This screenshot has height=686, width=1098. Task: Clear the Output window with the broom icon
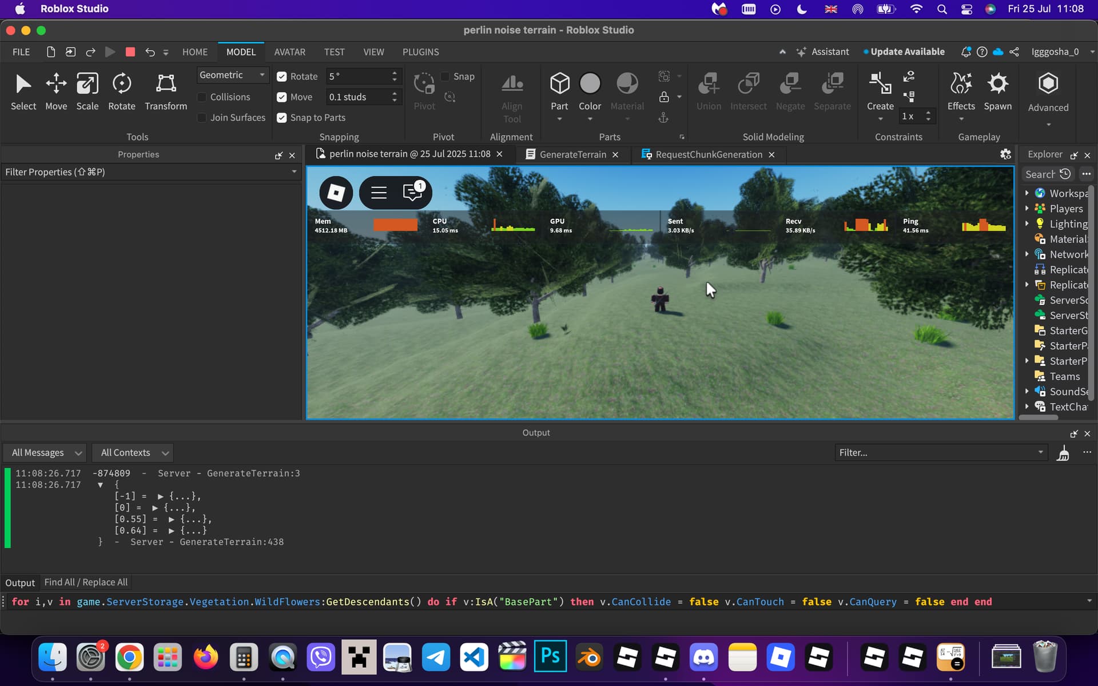coord(1063,453)
